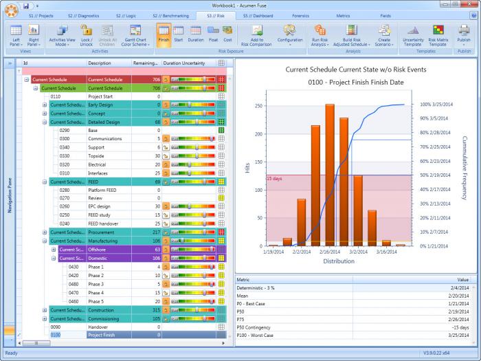
Task: Open the Left Panel views menu
Action: point(16,35)
